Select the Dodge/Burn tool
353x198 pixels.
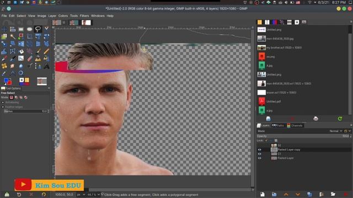(29, 66)
